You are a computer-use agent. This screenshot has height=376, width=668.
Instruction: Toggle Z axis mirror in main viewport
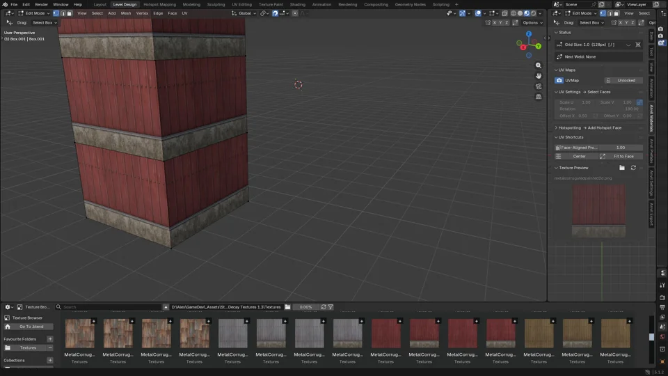pyautogui.click(x=507, y=22)
